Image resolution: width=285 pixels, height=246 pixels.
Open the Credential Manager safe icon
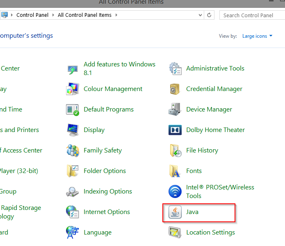175,89
